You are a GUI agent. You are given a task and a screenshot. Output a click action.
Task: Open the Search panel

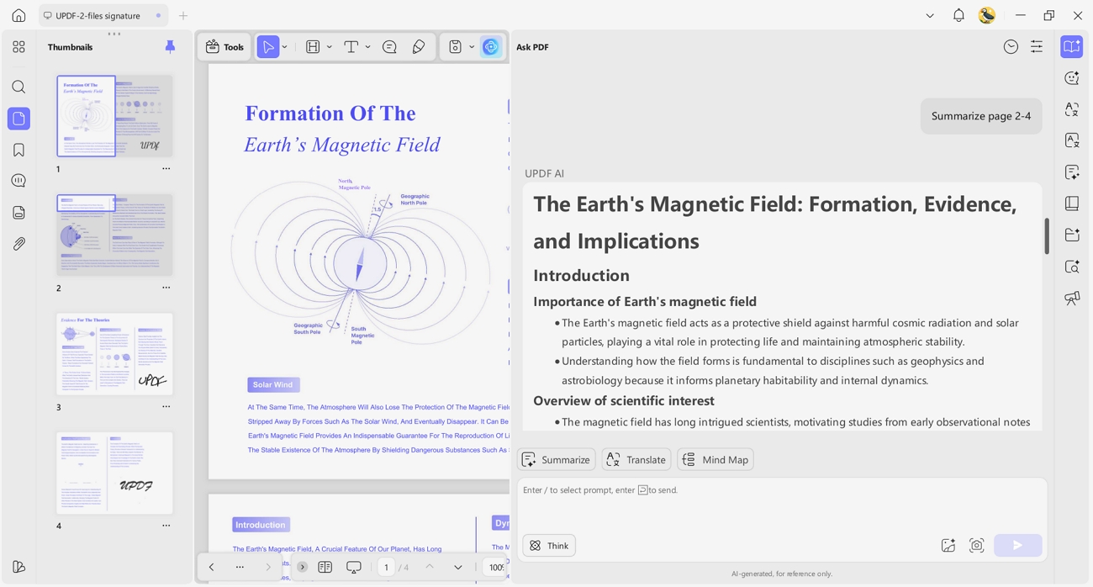click(18, 87)
